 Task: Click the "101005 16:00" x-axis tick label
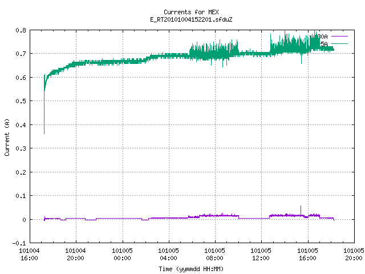pos(307,254)
